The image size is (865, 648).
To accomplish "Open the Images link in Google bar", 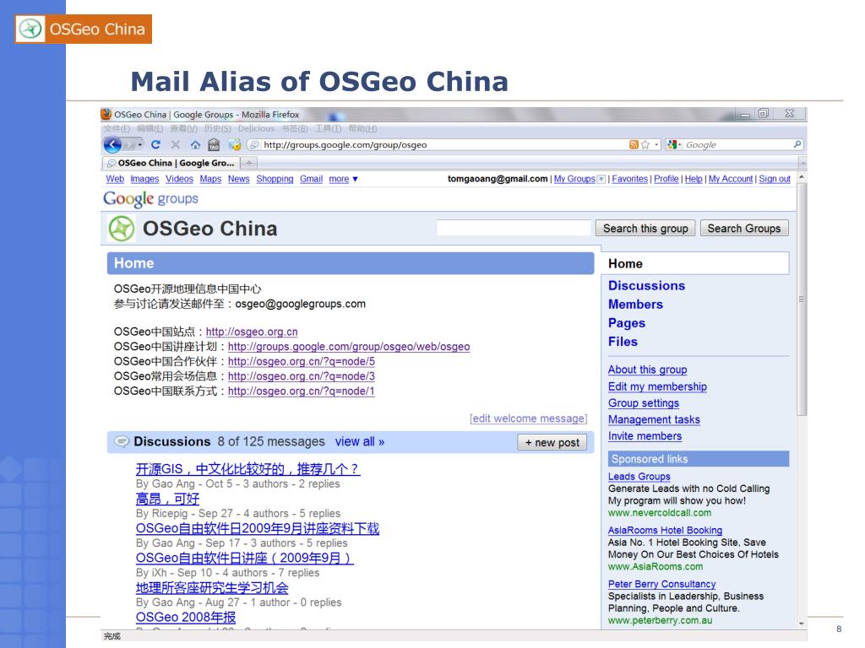I will pyautogui.click(x=144, y=179).
